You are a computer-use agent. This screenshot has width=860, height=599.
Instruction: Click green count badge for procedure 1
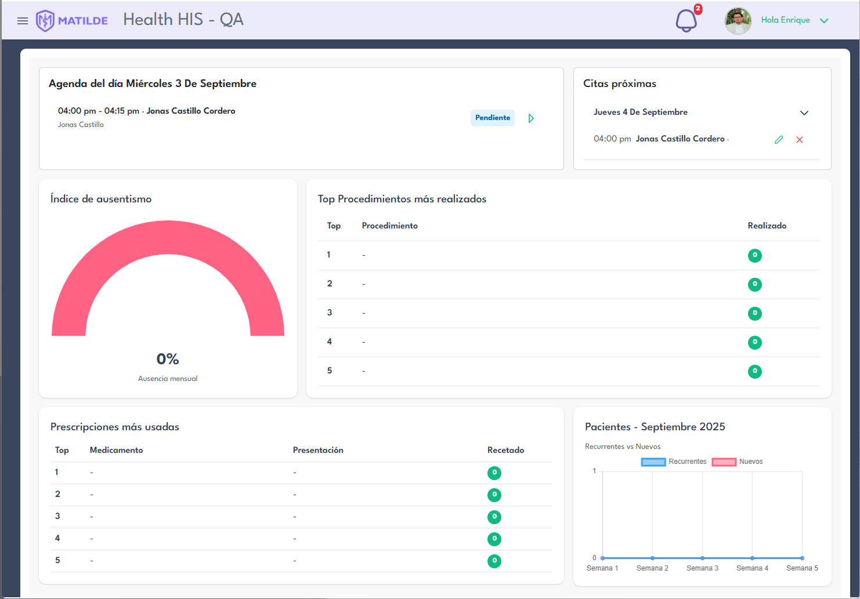click(754, 255)
